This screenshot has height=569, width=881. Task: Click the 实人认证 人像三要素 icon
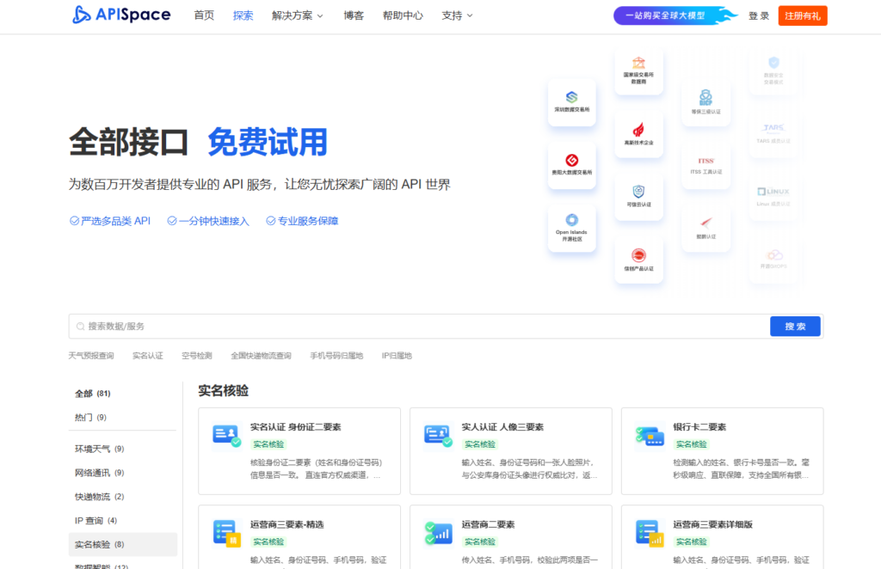(x=438, y=436)
